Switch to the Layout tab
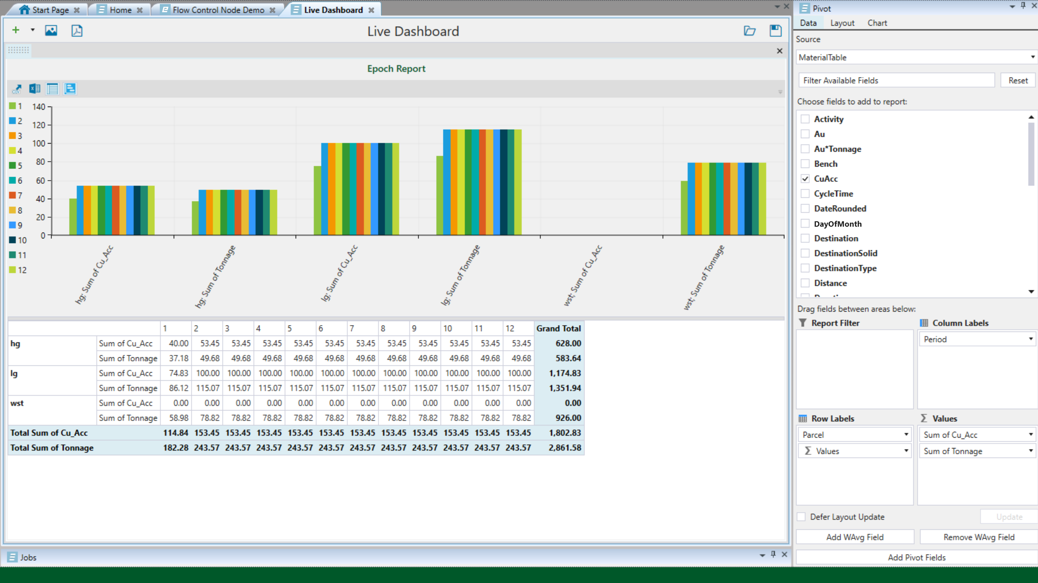This screenshot has width=1038, height=583. [842, 23]
